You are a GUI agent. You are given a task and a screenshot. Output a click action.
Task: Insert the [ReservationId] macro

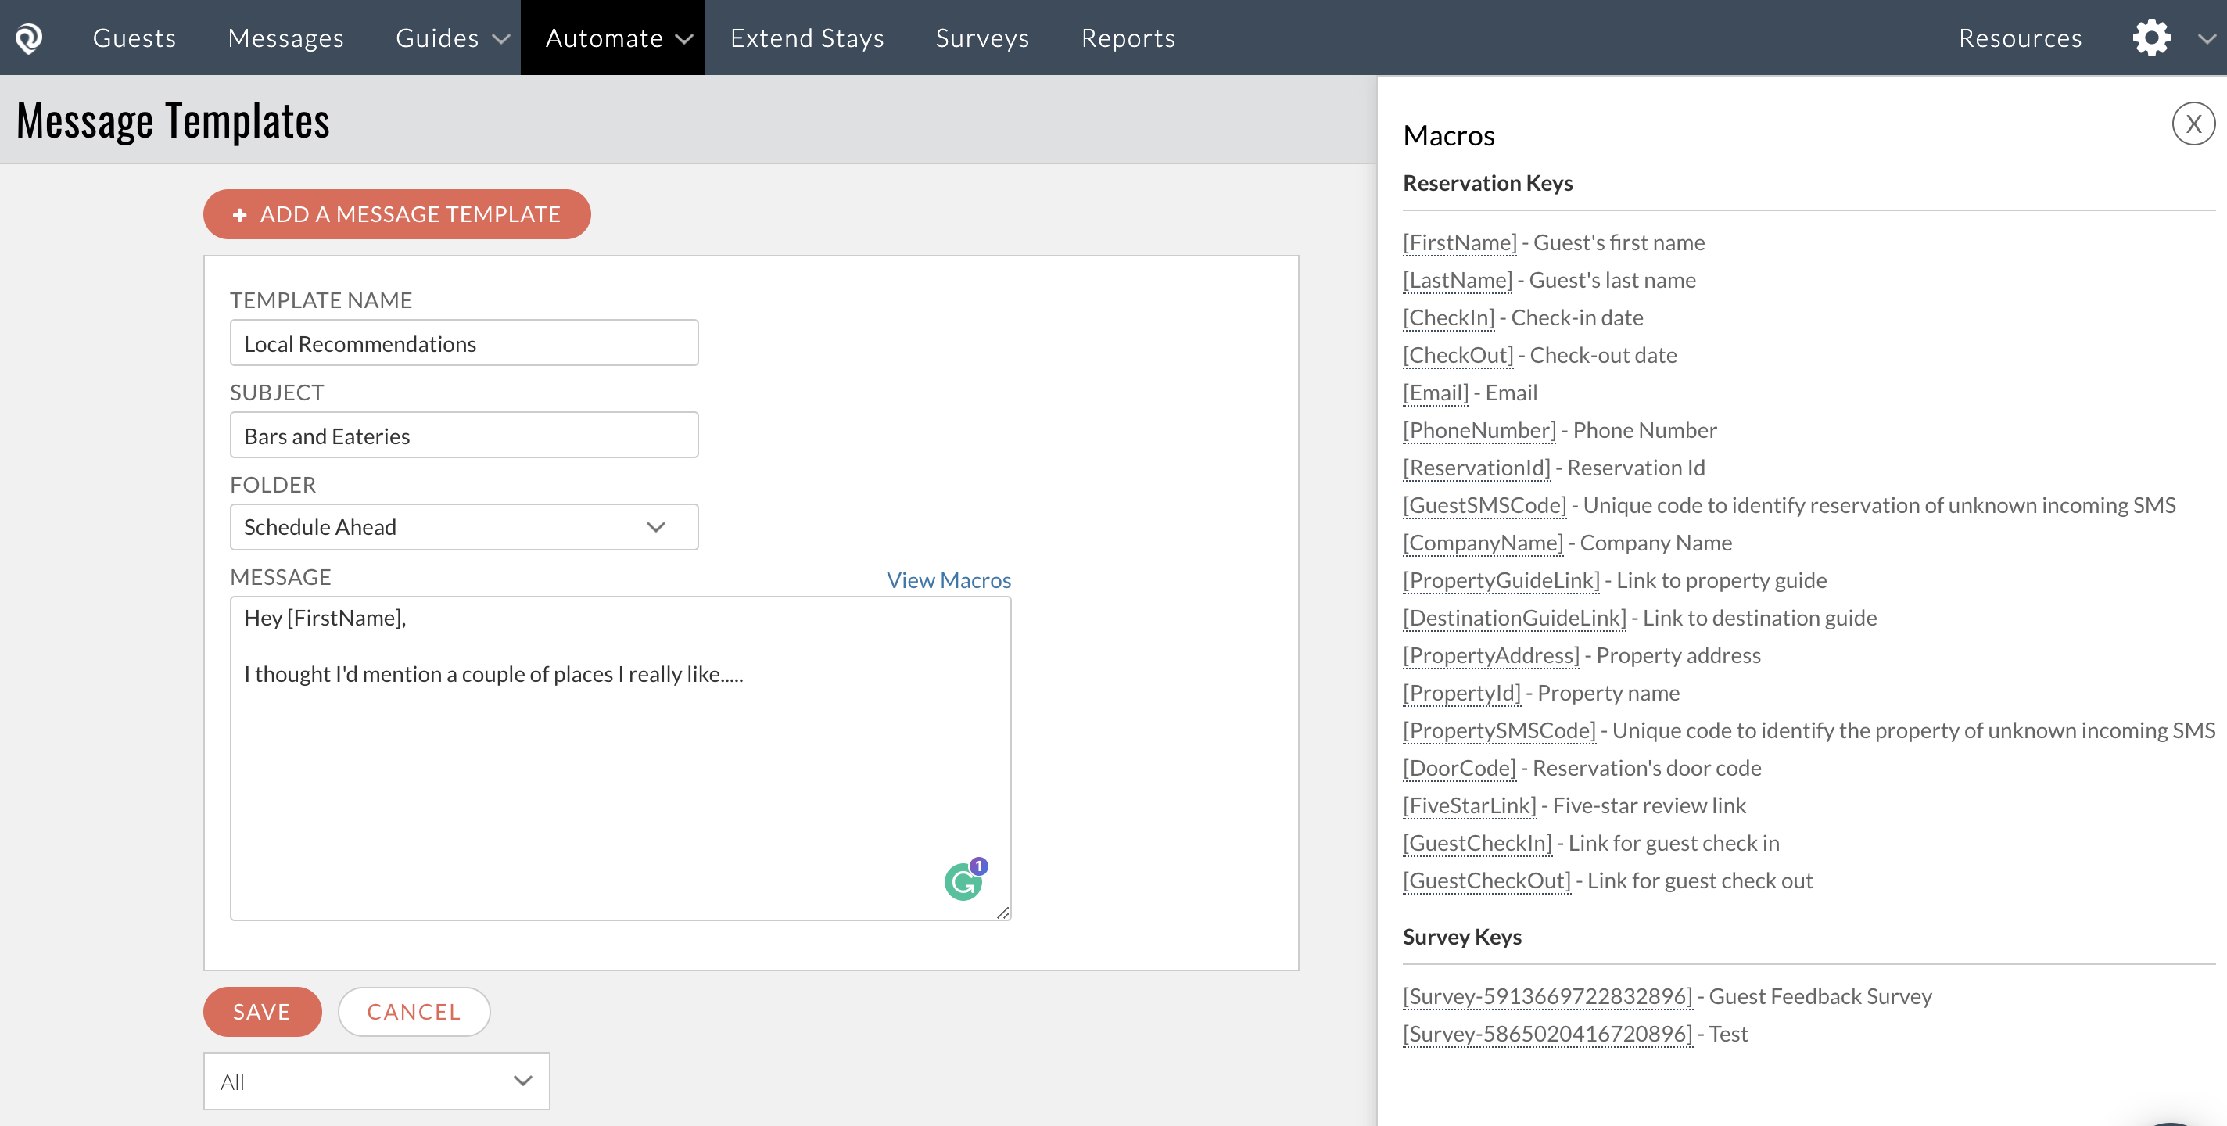coord(1476,468)
